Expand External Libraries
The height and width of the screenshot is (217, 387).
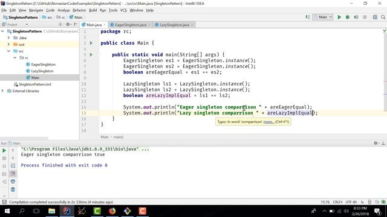[x=2, y=91]
